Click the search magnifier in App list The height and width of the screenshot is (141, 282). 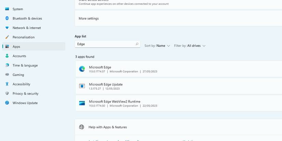point(137,44)
